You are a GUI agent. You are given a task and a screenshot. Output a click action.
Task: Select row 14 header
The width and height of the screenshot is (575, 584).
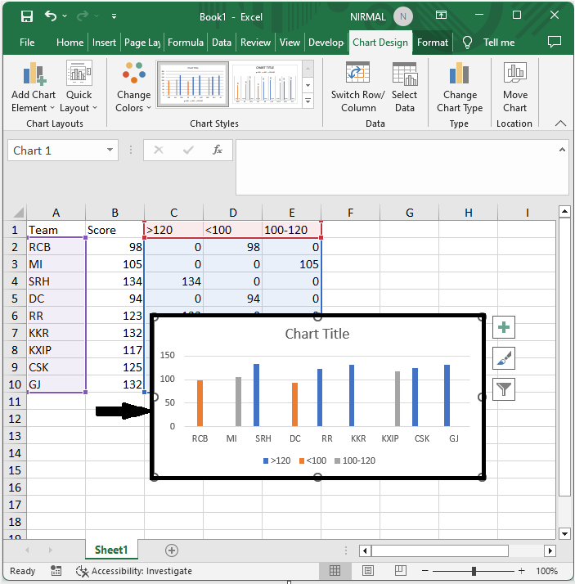pyautogui.click(x=15, y=453)
